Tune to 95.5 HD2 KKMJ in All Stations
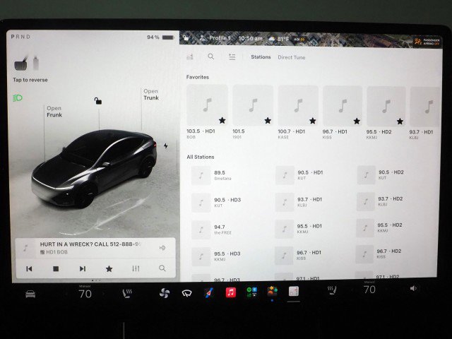 click(x=380, y=227)
